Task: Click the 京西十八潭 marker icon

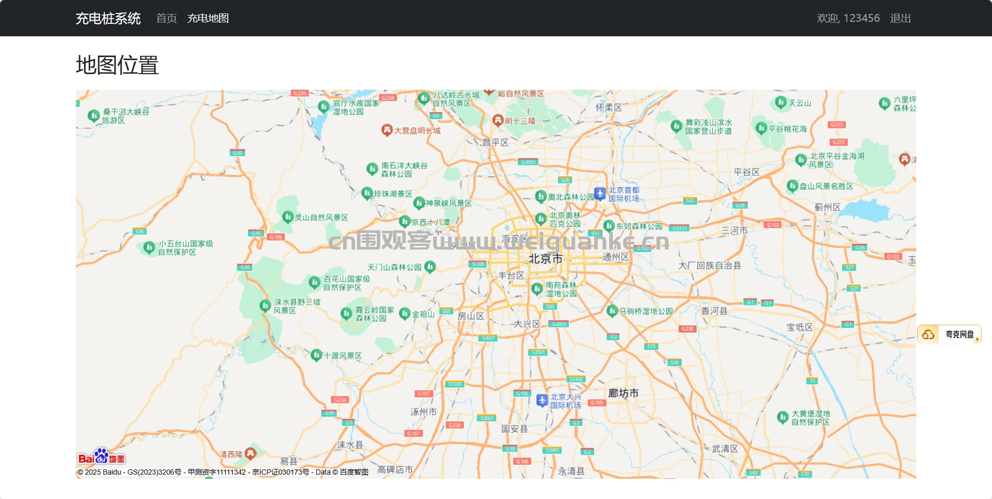Action: [x=405, y=222]
